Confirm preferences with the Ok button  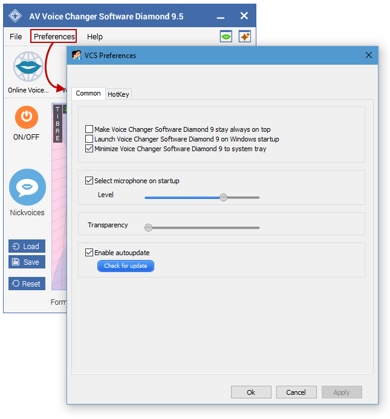click(251, 392)
